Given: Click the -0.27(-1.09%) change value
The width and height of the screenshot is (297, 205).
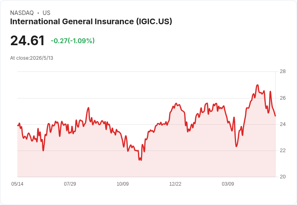Looking at the screenshot, I should (x=73, y=41).
